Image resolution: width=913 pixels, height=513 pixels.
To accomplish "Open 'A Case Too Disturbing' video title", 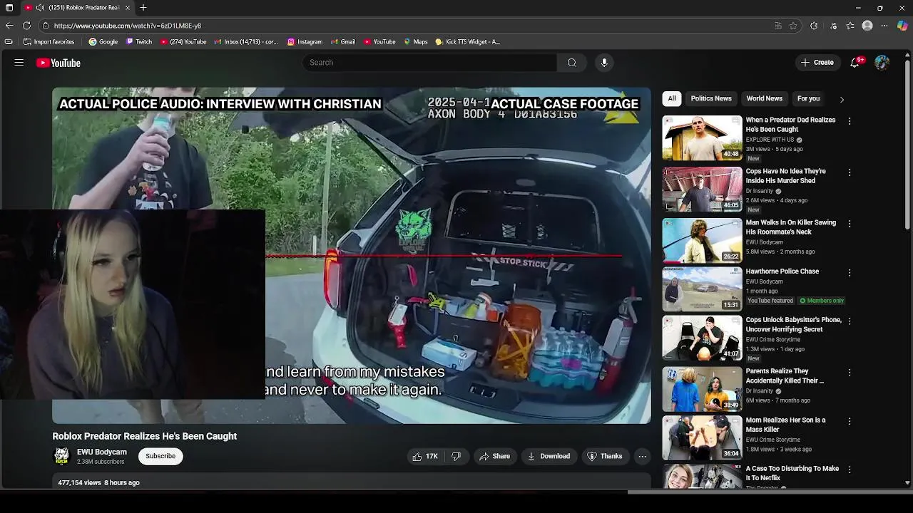I will (792, 473).
